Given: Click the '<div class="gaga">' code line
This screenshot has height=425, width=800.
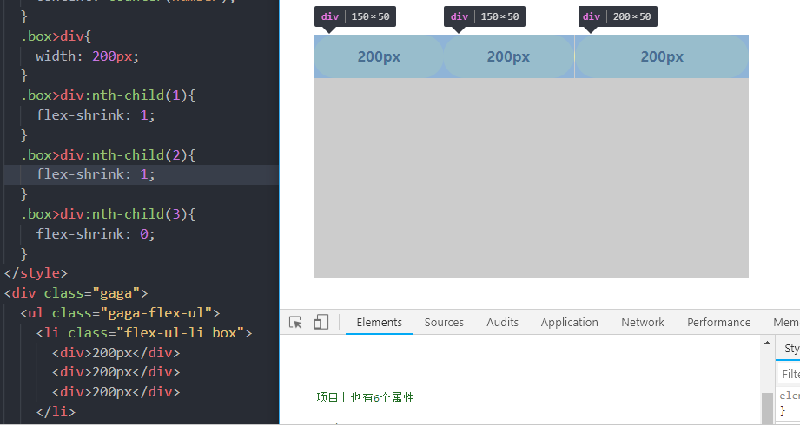Looking at the screenshot, I should point(76,293).
